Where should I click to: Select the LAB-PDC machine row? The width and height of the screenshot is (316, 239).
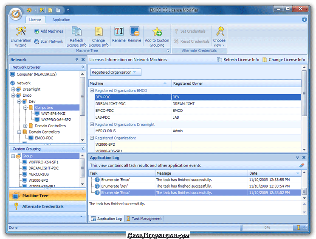[198, 117]
